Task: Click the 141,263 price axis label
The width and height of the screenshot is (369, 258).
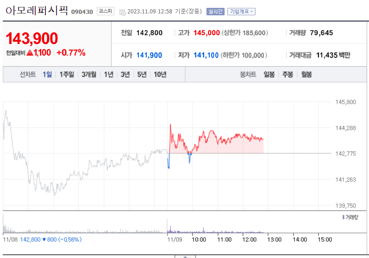Action: click(345, 180)
